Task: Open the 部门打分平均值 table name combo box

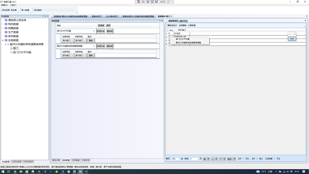Action: tap(76, 31)
